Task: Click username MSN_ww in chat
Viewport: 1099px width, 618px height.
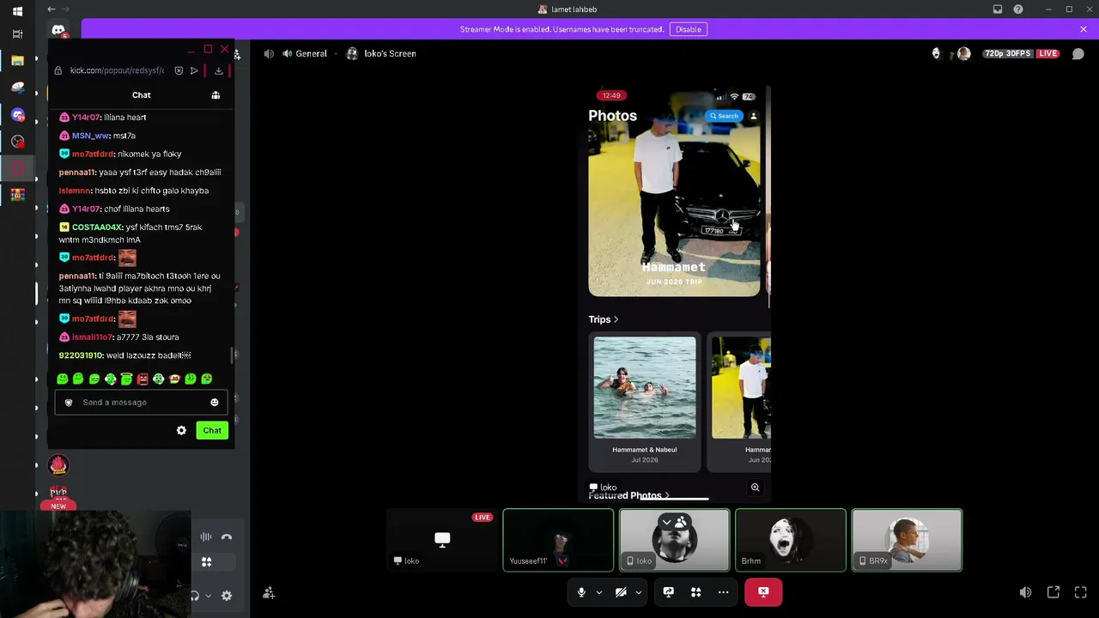Action: click(x=91, y=136)
